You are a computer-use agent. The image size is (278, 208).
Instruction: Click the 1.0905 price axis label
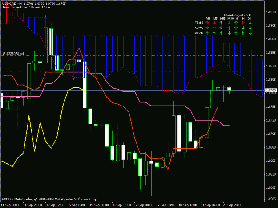coord(271,26)
